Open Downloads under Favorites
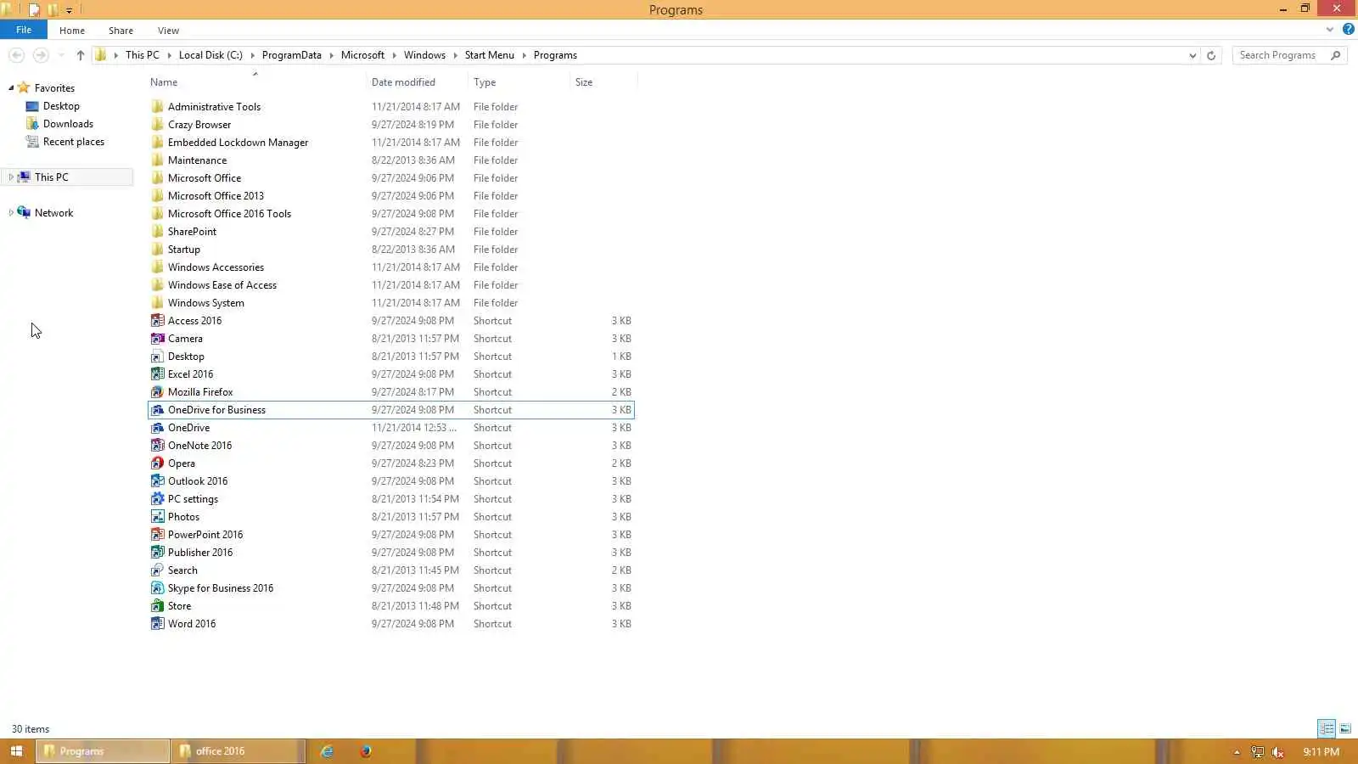Viewport: 1358px width, 764px height. point(68,124)
